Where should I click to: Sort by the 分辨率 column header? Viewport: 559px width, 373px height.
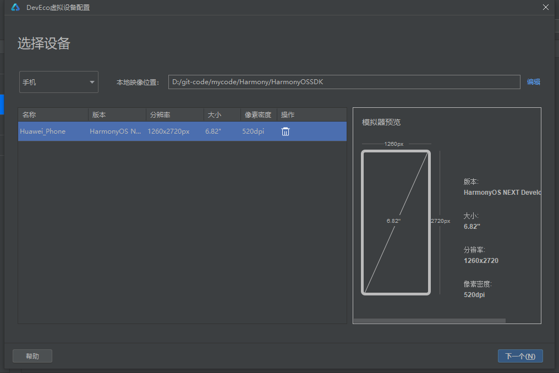pyautogui.click(x=175, y=115)
